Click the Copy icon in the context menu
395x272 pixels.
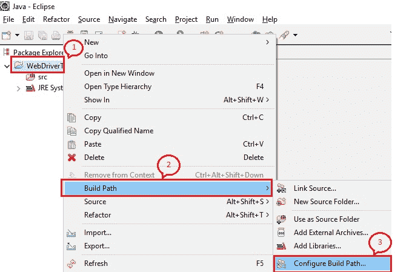click(71, 118)
